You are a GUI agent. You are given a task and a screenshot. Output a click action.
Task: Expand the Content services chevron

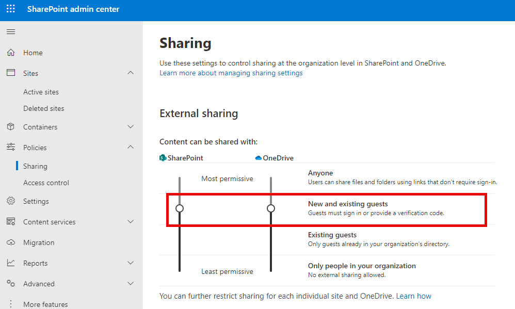click(131, 222)
